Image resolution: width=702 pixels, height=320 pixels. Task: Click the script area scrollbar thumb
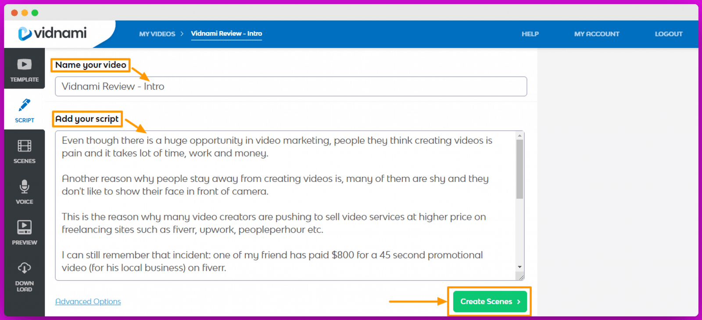point(520,169)
